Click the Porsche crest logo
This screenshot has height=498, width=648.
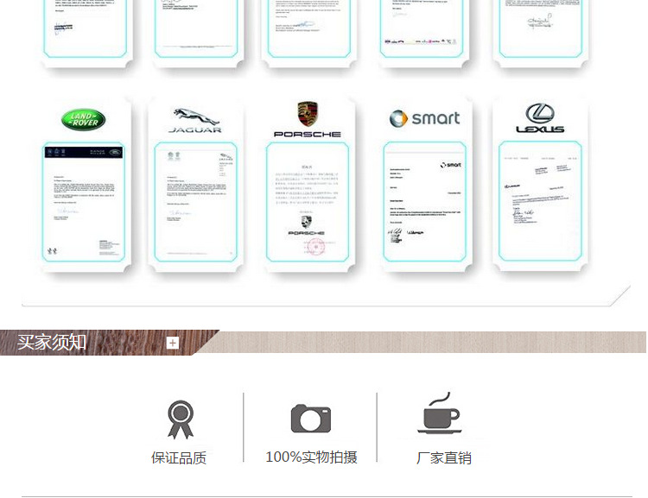point(308,114)
